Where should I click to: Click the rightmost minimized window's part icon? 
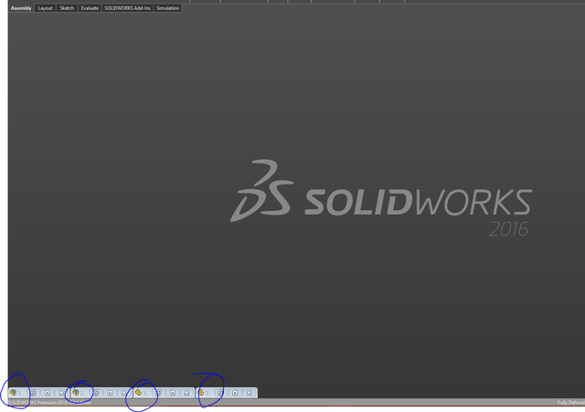tap(201, 393)
